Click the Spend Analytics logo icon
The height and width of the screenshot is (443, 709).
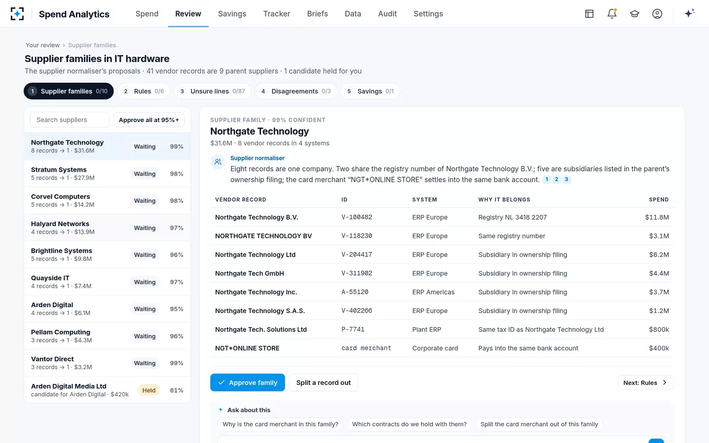(17, 14)
